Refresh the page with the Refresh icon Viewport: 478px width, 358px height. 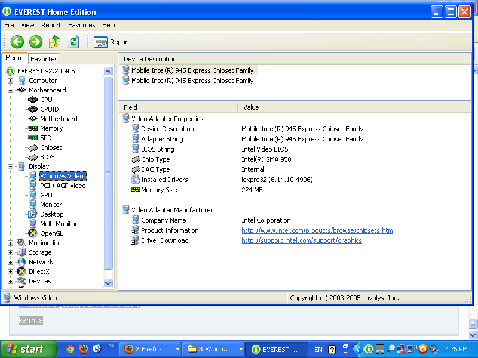(x=73, y=42)
